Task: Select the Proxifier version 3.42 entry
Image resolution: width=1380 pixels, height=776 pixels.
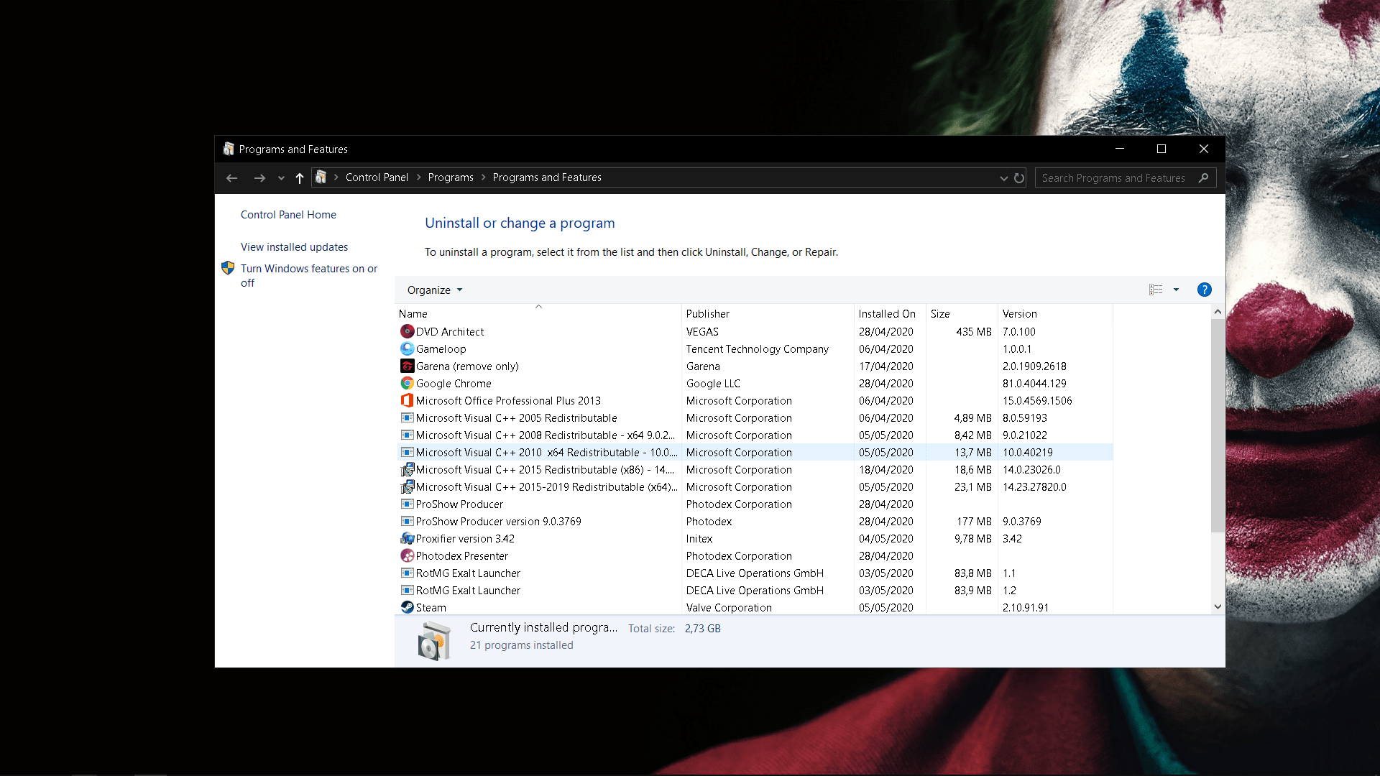Action: coord(755,538)
